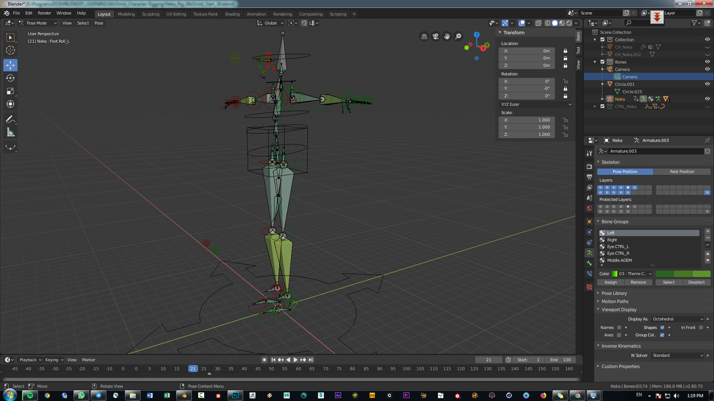Select the Annotate tool
Screen dimensions: 714x401
coord(10,119)
